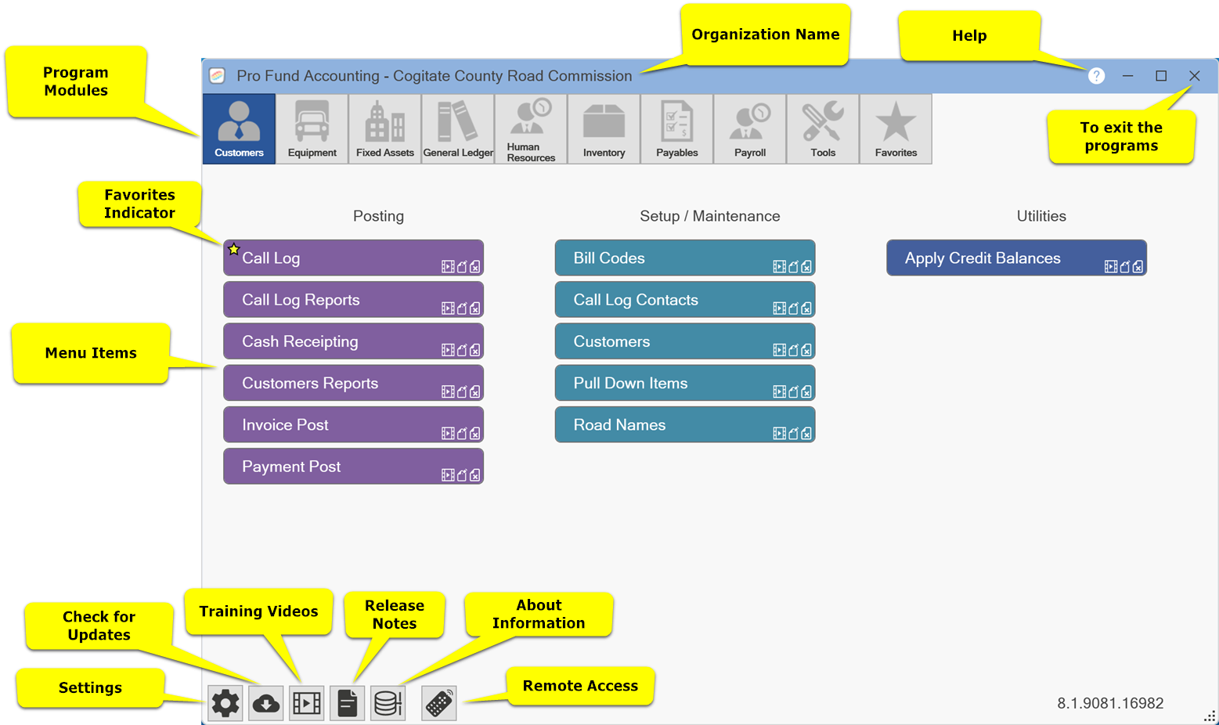Play the video icon on Apply Credit Balances

coord(1111,267)
